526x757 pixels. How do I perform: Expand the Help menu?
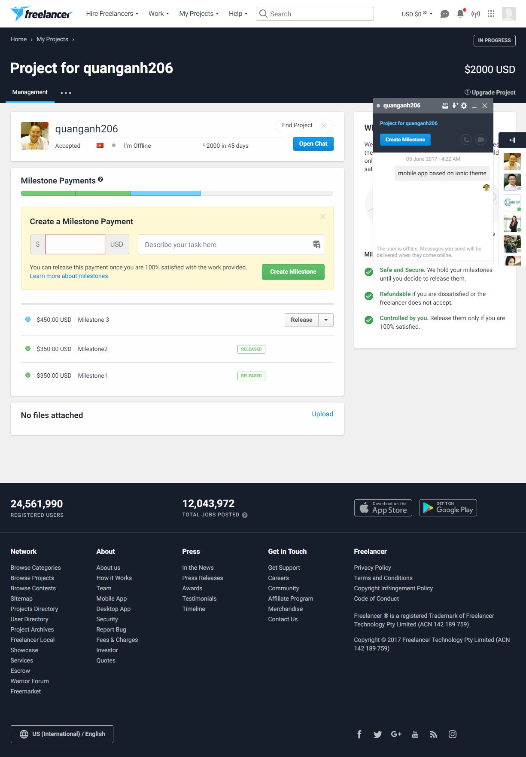pyautogui.click(x=238, y=14)
